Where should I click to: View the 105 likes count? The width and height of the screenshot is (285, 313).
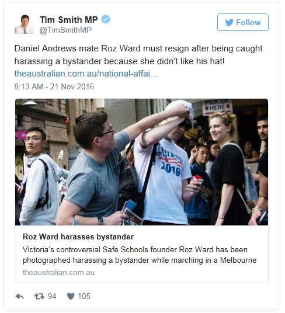(84, 297)
